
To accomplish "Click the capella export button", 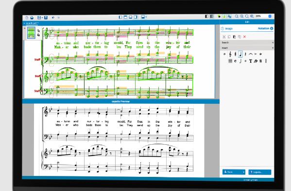I will pyautogui.click(x=259, y=172).
